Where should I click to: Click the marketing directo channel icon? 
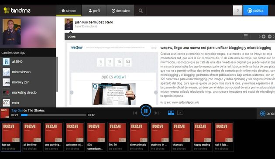pyautogui.click(x=6, y=92)
